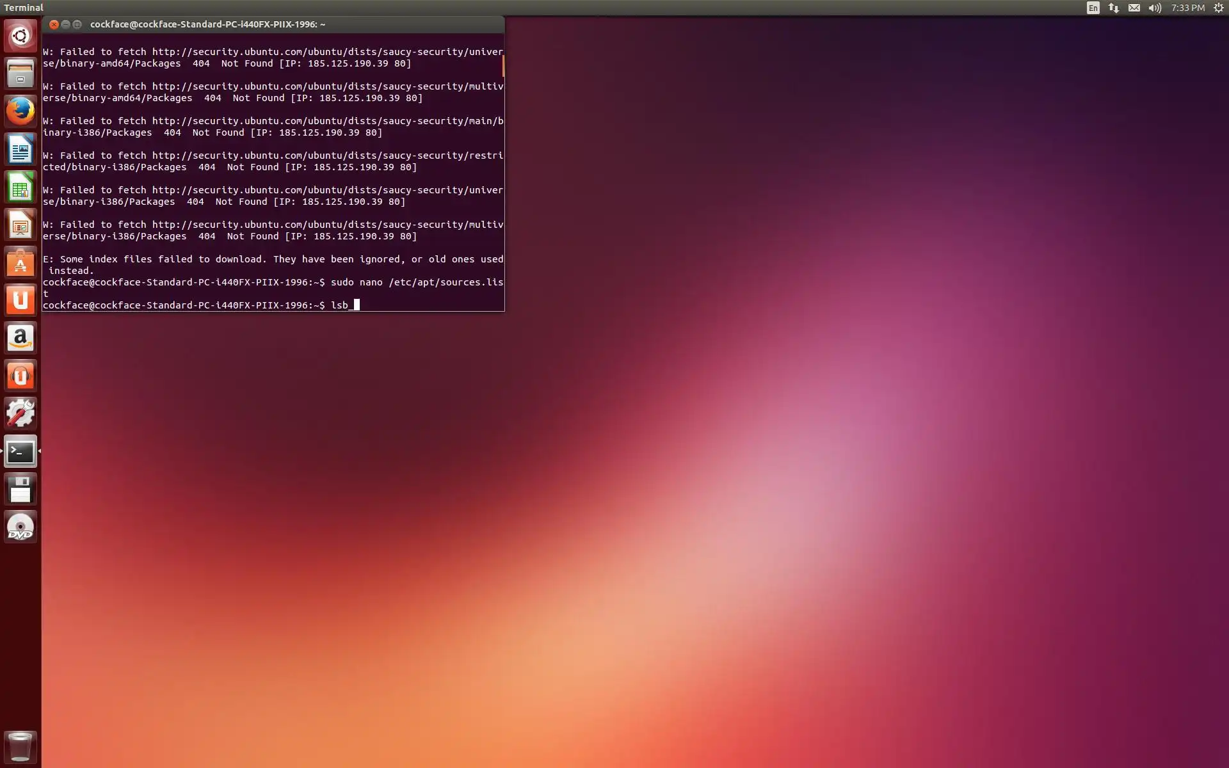Viewport: 1229px width, 768px height.
Task: Expand the sound volume indicator menu
Action: pos(1155,8)
